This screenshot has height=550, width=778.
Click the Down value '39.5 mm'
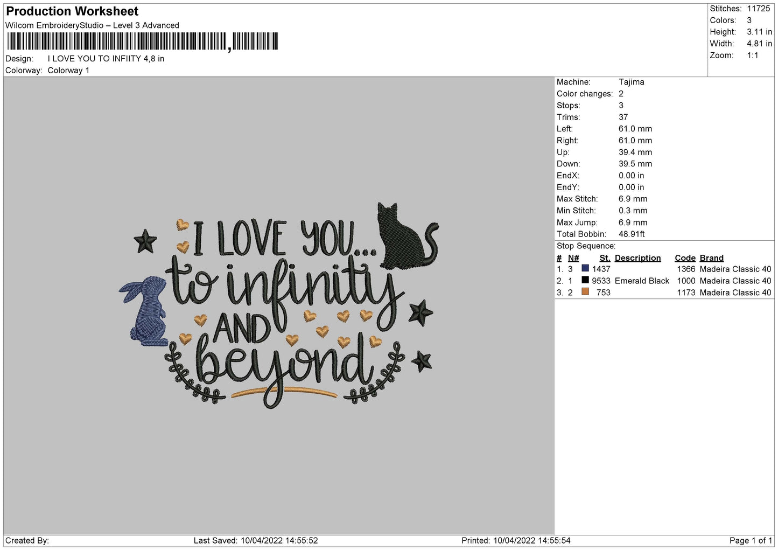coord(635,164)
